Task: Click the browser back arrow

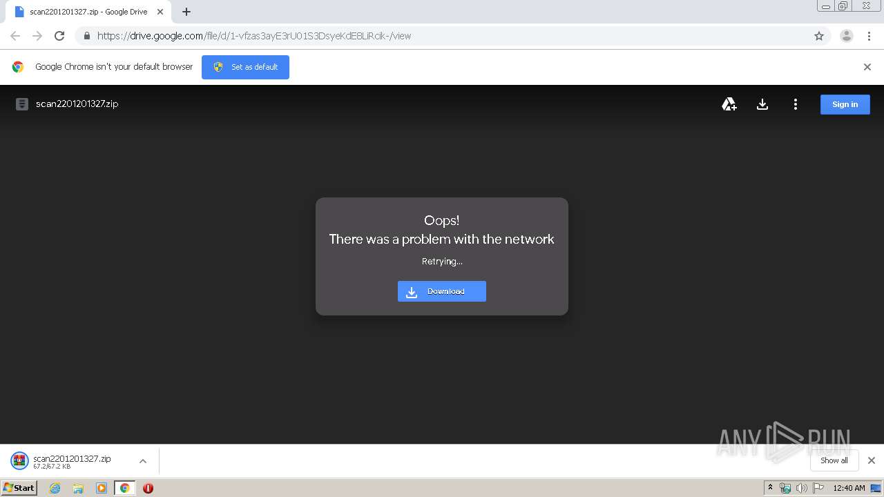Action: tap(15, 36)
